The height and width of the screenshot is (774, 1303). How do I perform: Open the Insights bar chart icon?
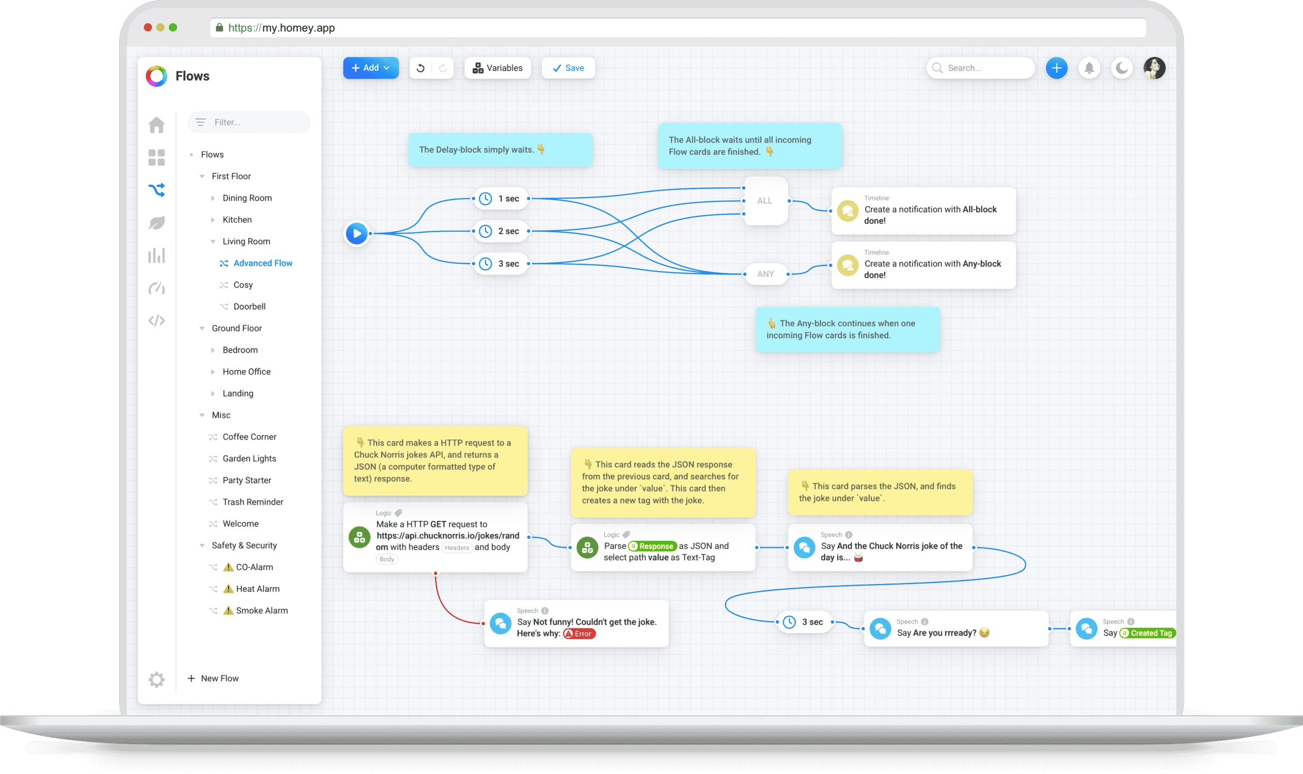point(156,256)
